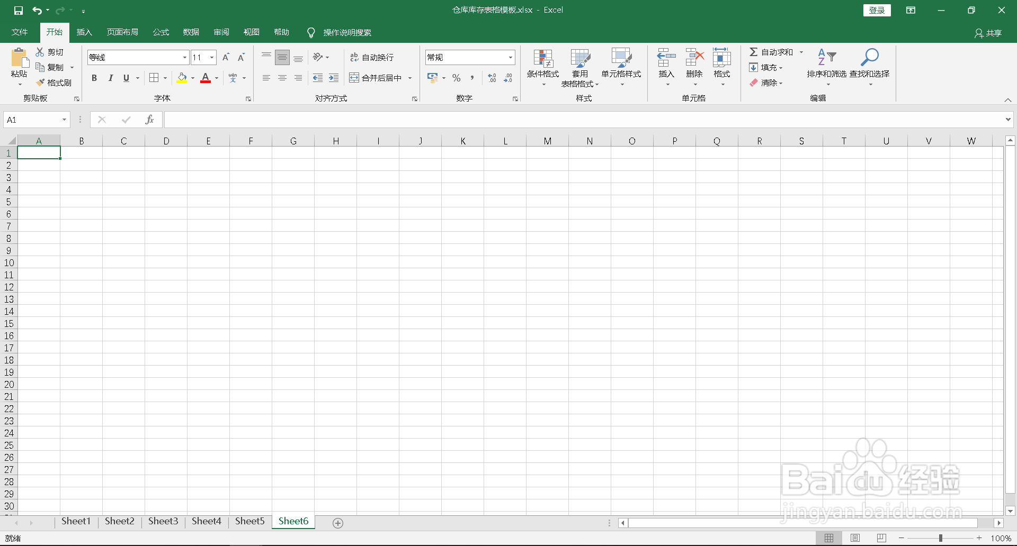Screen dimensions: 1017x546
Task: Decrease decimal places
Action: [508, 78]
